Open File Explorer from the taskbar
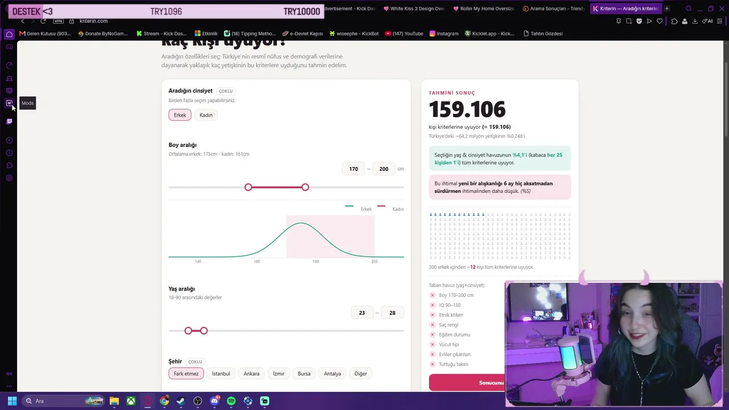729x410 pixels. click(x=114, y=401)
